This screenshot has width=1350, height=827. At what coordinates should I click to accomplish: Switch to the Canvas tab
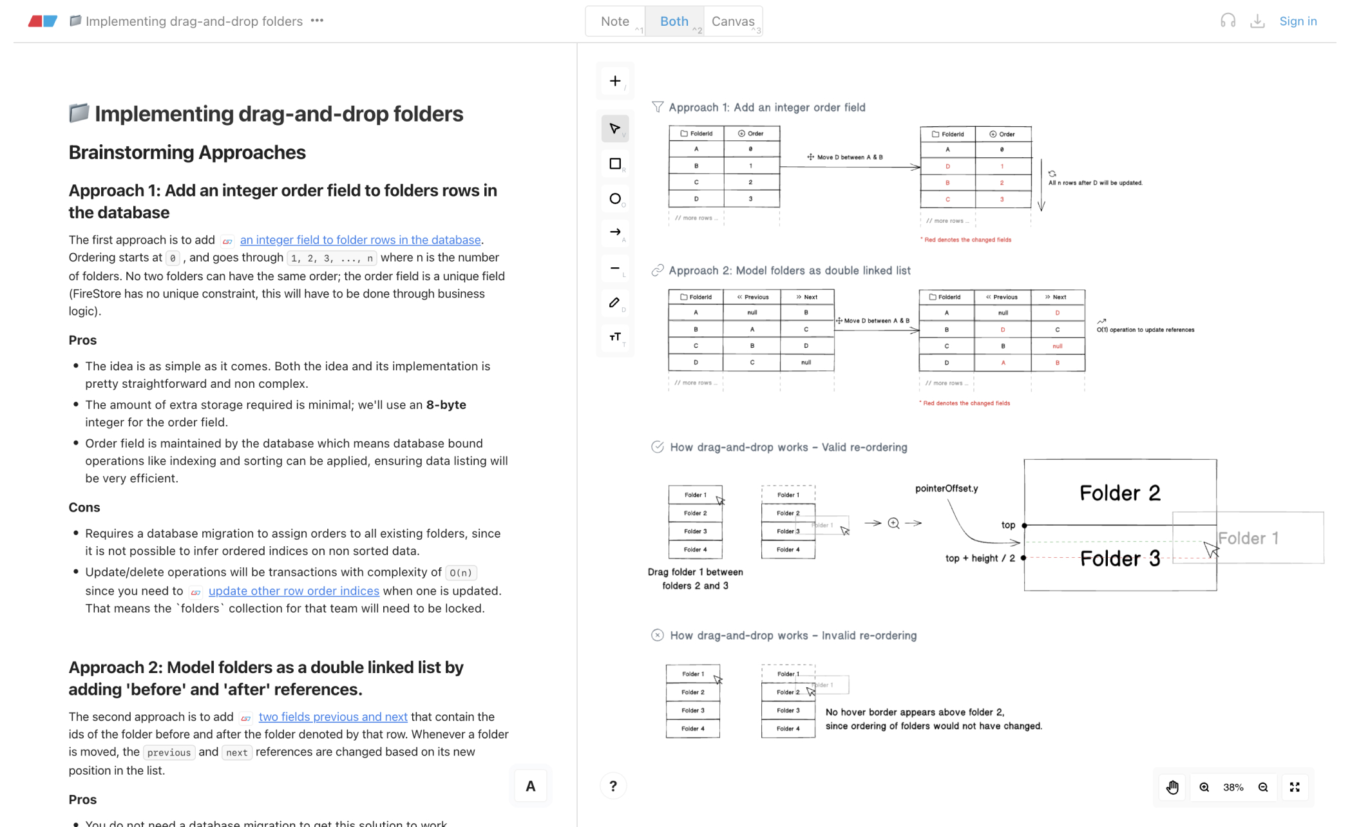732,21
